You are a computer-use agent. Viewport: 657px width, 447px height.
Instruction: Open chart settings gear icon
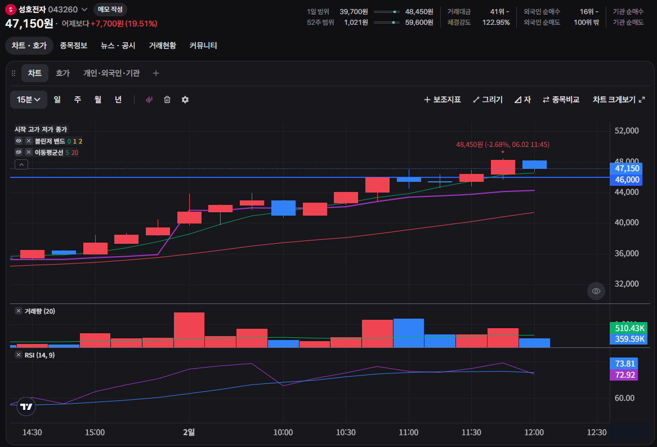click(185, 100)
